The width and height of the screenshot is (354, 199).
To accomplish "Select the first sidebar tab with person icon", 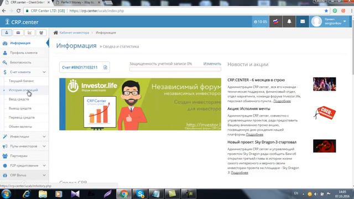I will 7,33.
